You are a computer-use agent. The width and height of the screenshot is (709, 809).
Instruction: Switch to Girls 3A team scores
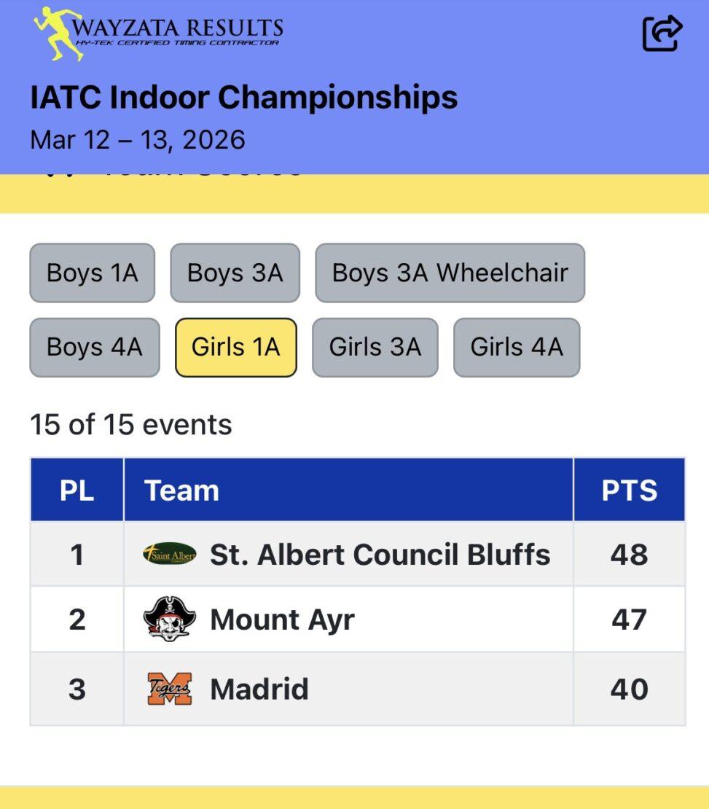375,347
